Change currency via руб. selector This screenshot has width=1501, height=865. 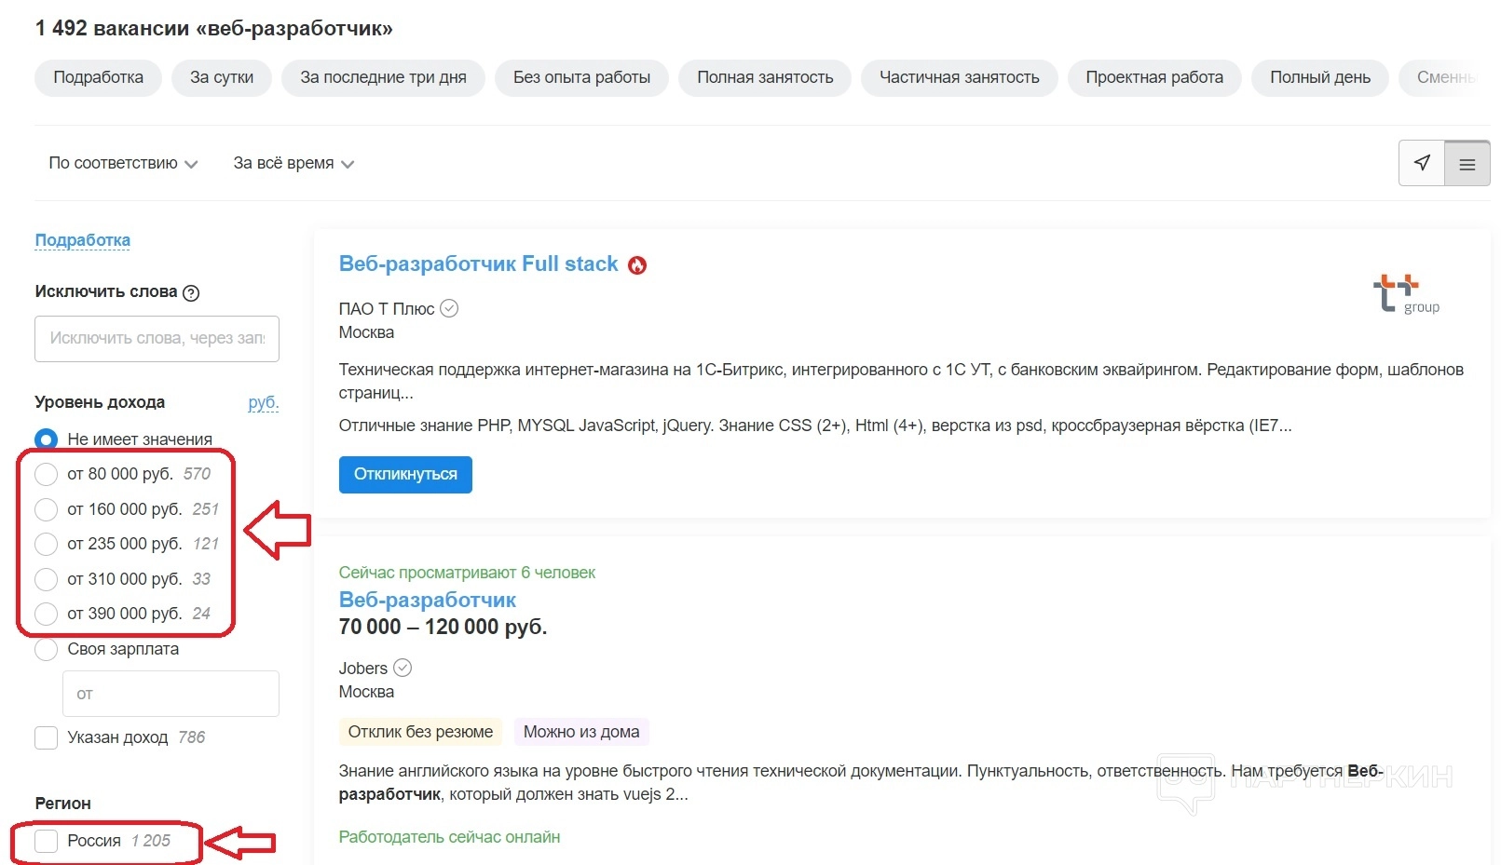263,402
